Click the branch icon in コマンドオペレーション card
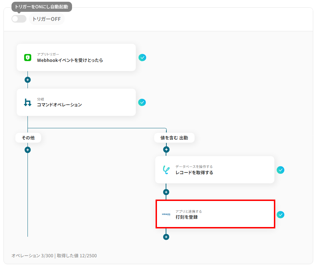This screenshot has height=267, width=316. pyautogui.click(x=27, y=102)
